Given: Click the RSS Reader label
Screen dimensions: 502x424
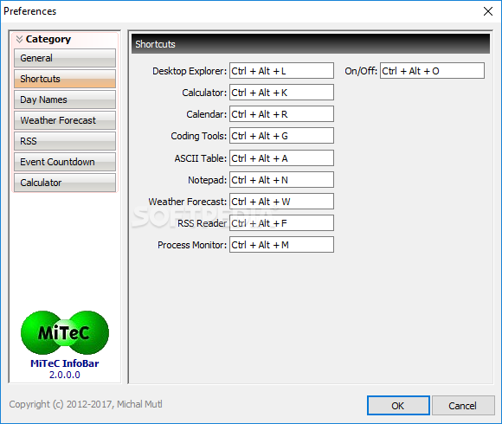Looking at the screenshot, I should click(202, 223).
